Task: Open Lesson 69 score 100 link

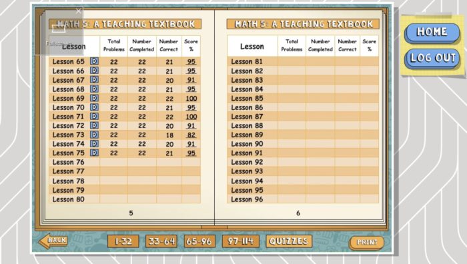Action: coord(191,98)
